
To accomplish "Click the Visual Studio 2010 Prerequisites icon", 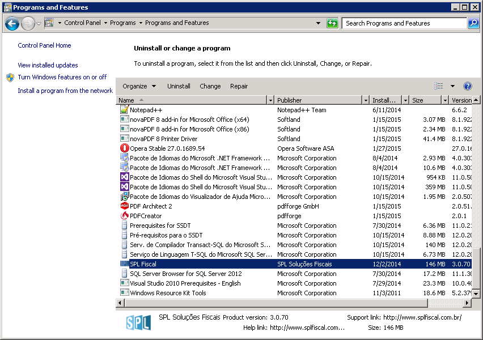I will (x=125, y=283).
